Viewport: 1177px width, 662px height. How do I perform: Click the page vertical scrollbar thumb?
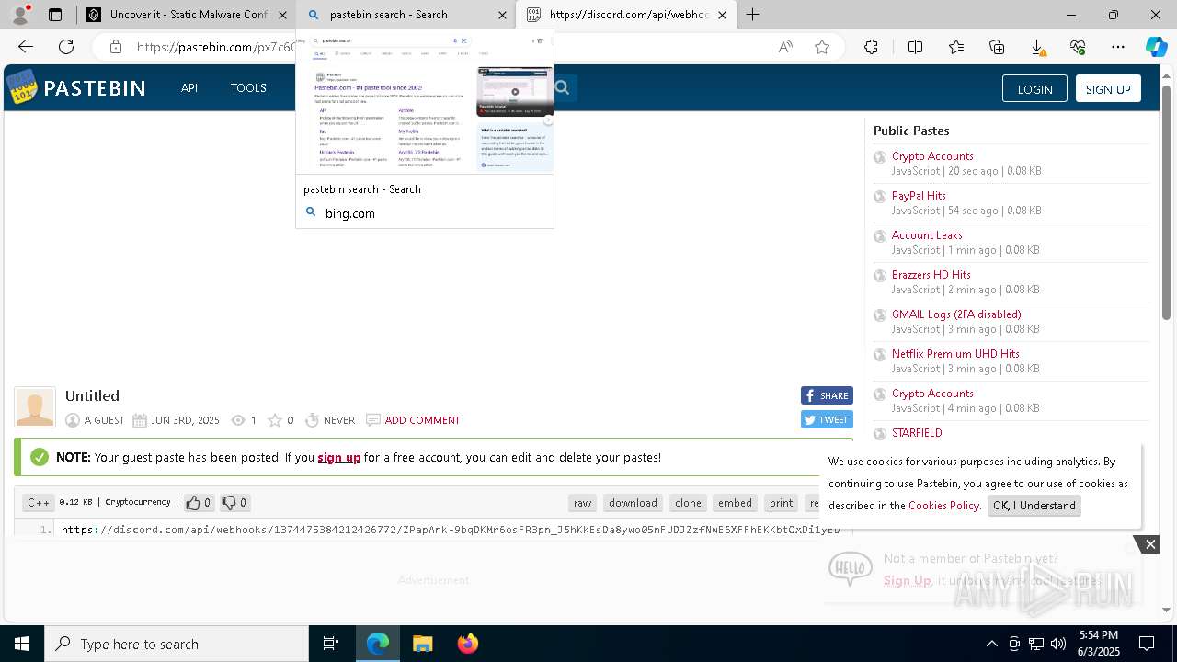[1167, 202]
